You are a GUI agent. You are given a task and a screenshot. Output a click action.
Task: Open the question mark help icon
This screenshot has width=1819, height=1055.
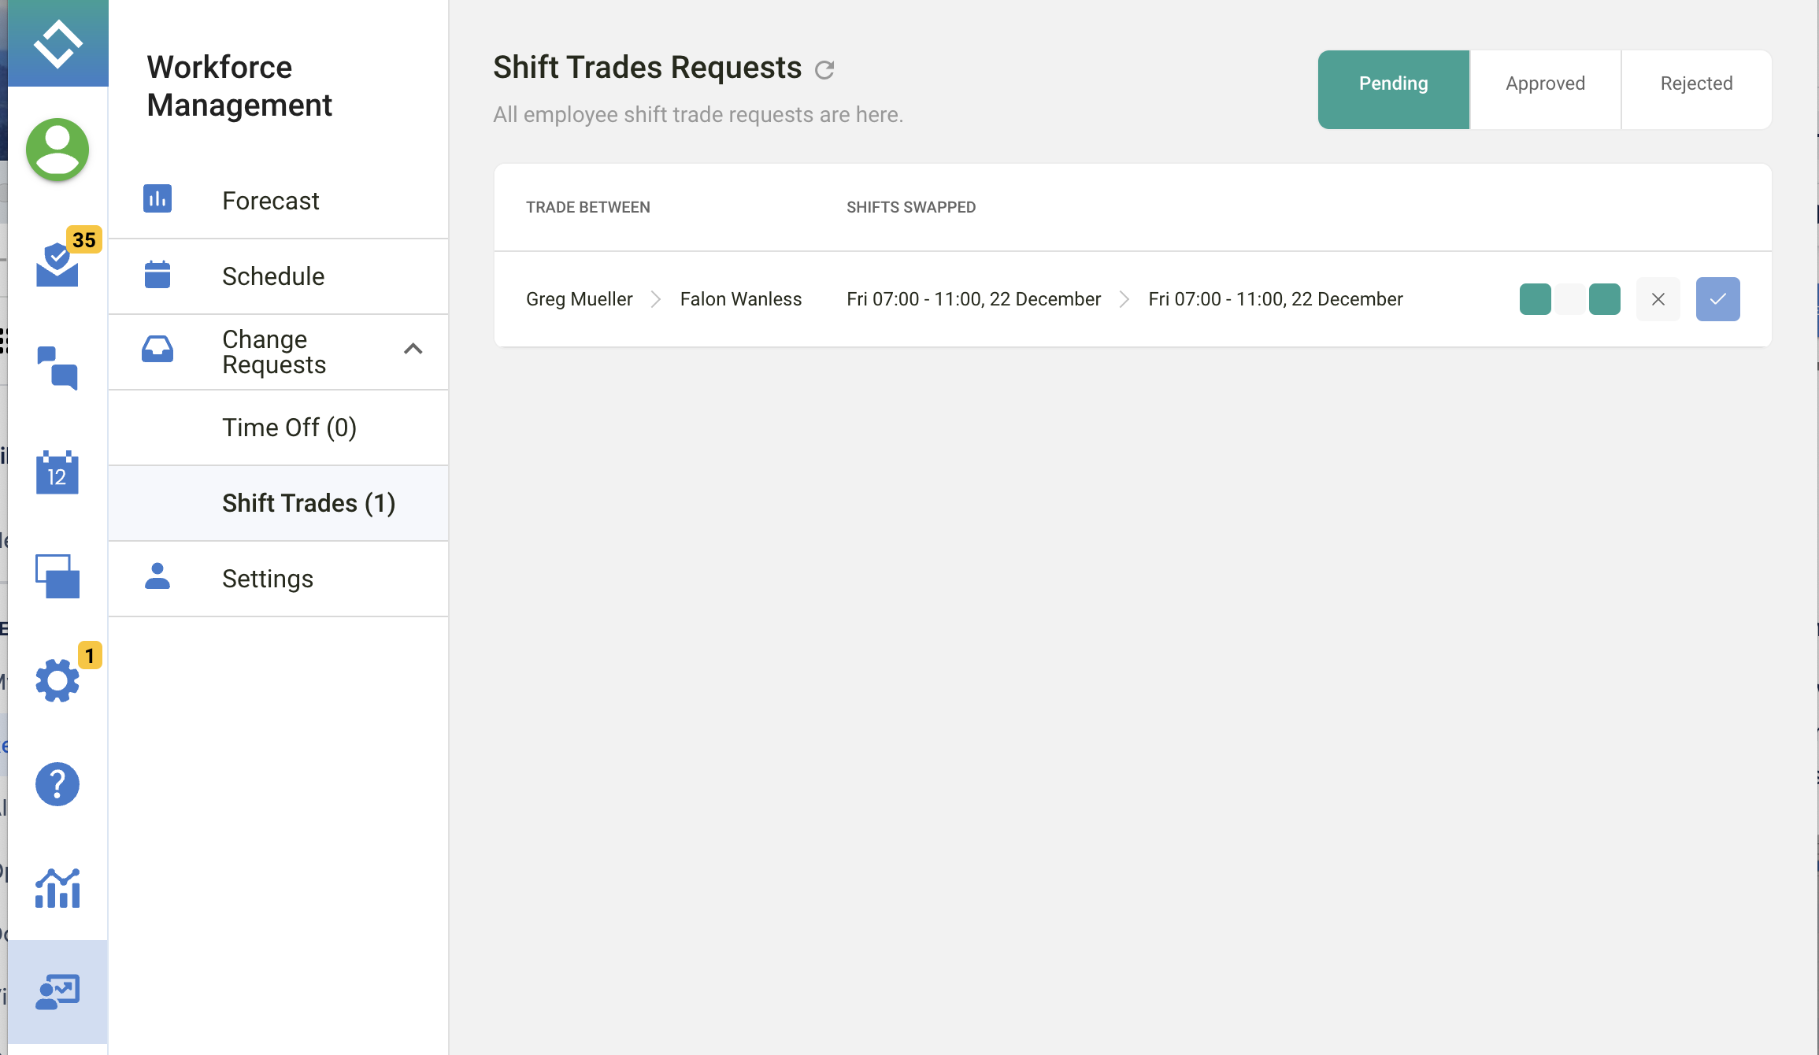point(57,784)
